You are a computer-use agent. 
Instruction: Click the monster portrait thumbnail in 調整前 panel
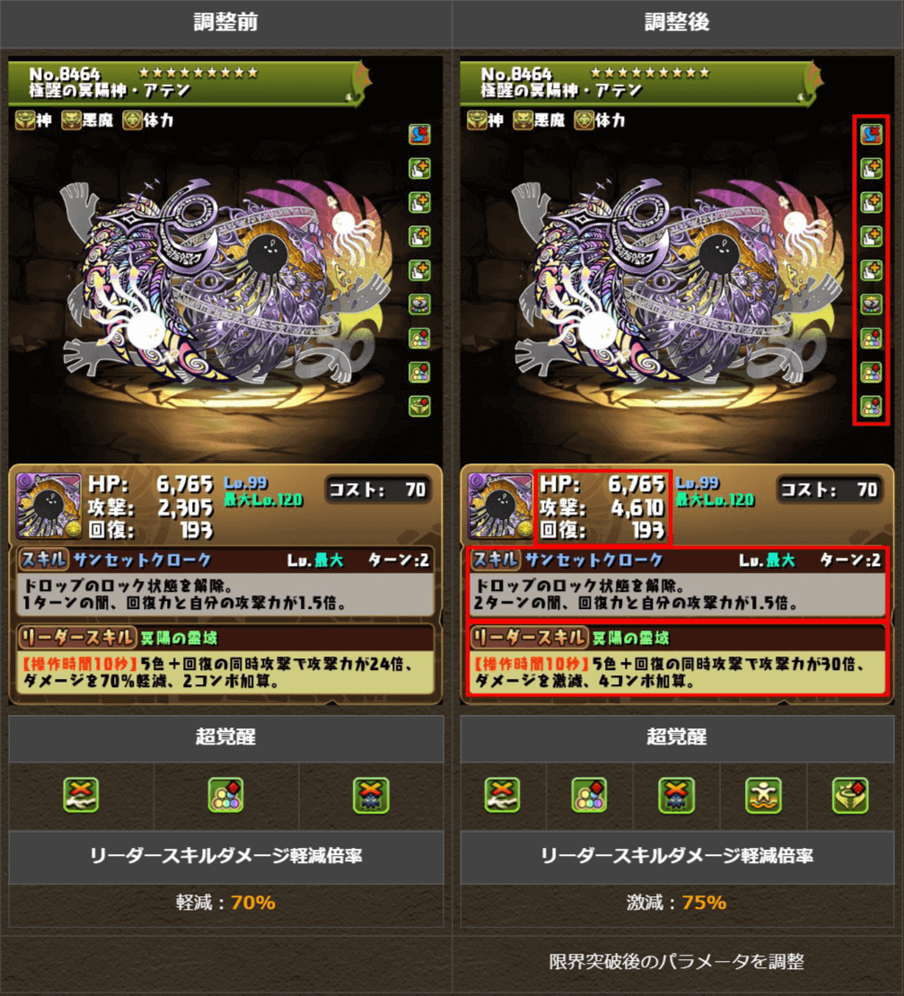click(x=48, y=506)
